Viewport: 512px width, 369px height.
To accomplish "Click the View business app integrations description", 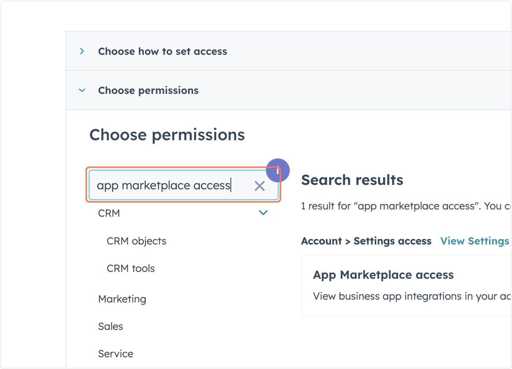I will click(x=412, y=296).
